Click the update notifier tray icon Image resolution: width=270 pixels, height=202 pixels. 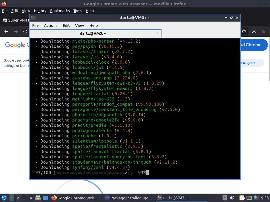coord(256,198)
